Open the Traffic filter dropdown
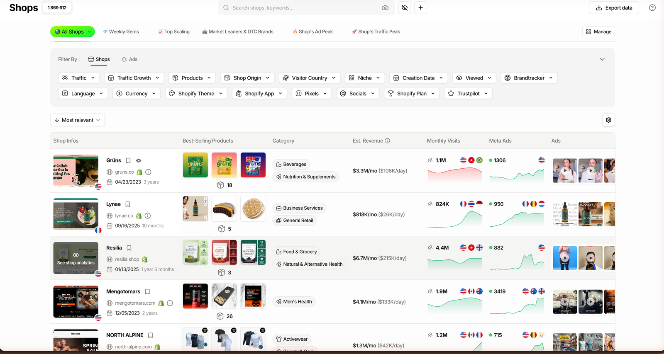The image size is (664, 354). [x=79, y=78]
